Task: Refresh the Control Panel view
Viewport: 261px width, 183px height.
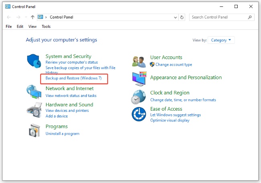Action: pos(182,17)
